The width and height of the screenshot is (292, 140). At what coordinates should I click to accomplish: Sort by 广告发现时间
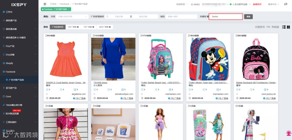[x=58, y=27]
